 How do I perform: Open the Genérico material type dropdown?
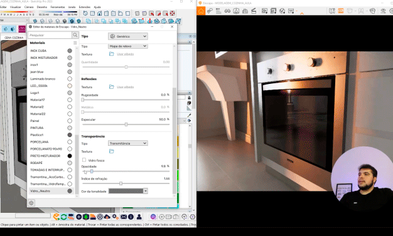128,36
